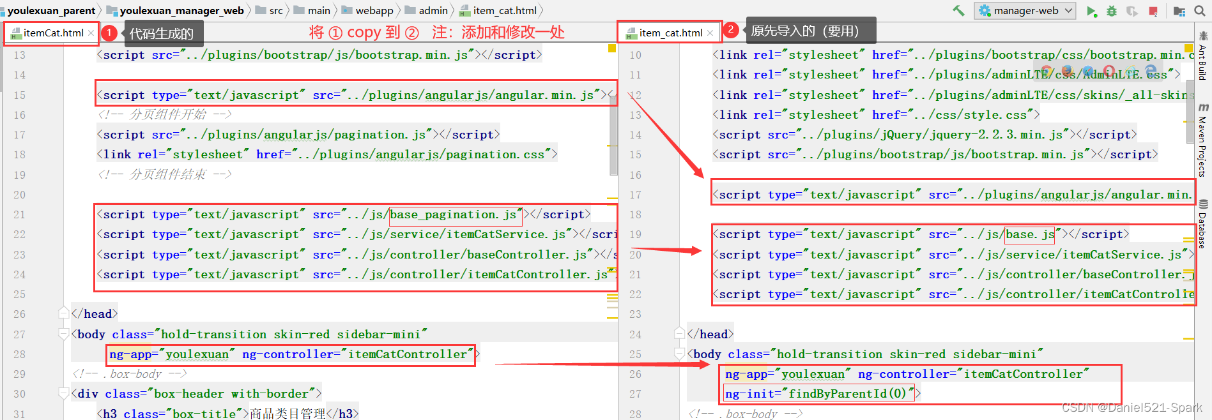Preview page in Opera browser icon

coord(1109,71)
